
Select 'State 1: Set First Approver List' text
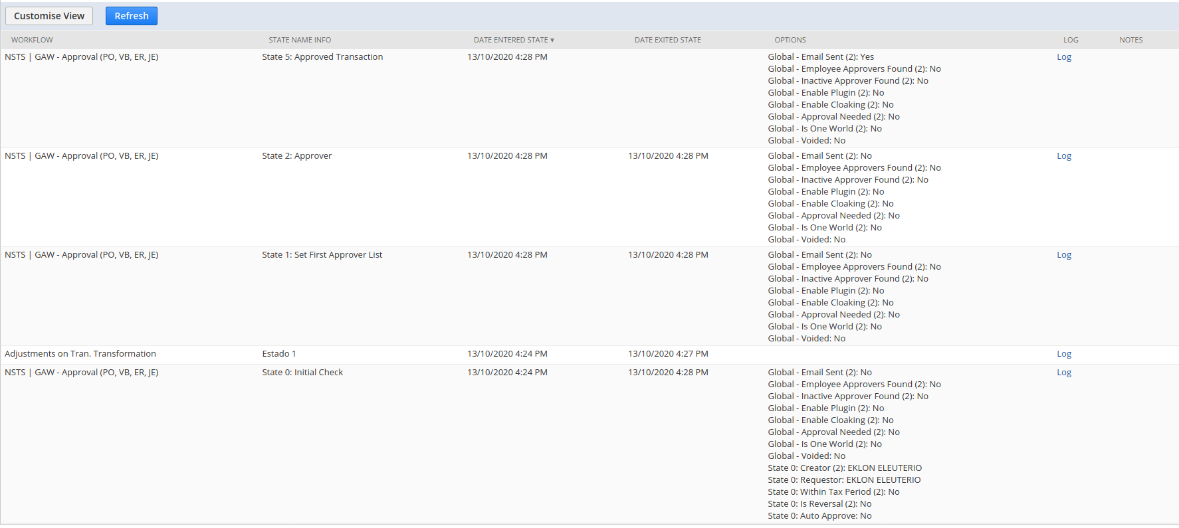pyautogui.click(x=322, y=255)
